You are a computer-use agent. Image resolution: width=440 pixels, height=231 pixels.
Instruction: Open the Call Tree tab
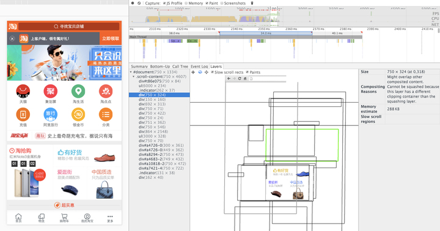click(x=180, y=66)
